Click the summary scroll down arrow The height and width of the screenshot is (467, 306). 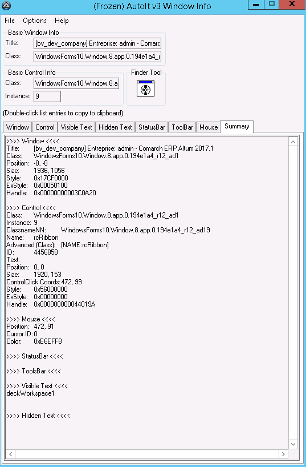(x=293, y=444)
